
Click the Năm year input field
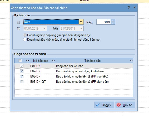point(103,22)
